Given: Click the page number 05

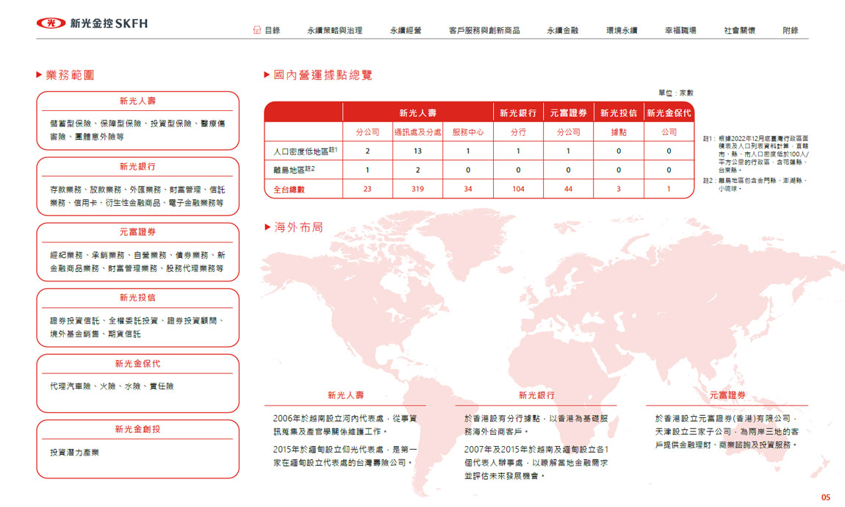Looking at the screenshot, I should click(825, 497).
